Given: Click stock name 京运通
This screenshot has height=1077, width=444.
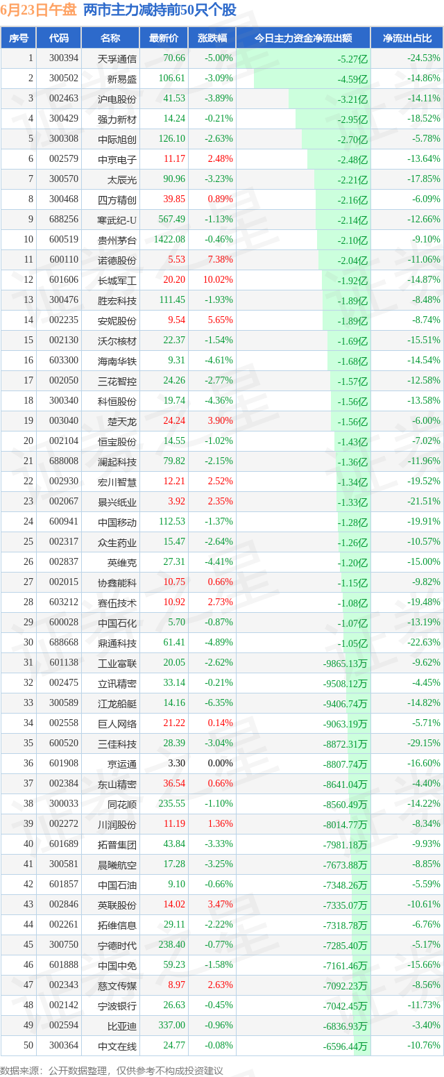Looking at the screenshot, I should [122, 764].
